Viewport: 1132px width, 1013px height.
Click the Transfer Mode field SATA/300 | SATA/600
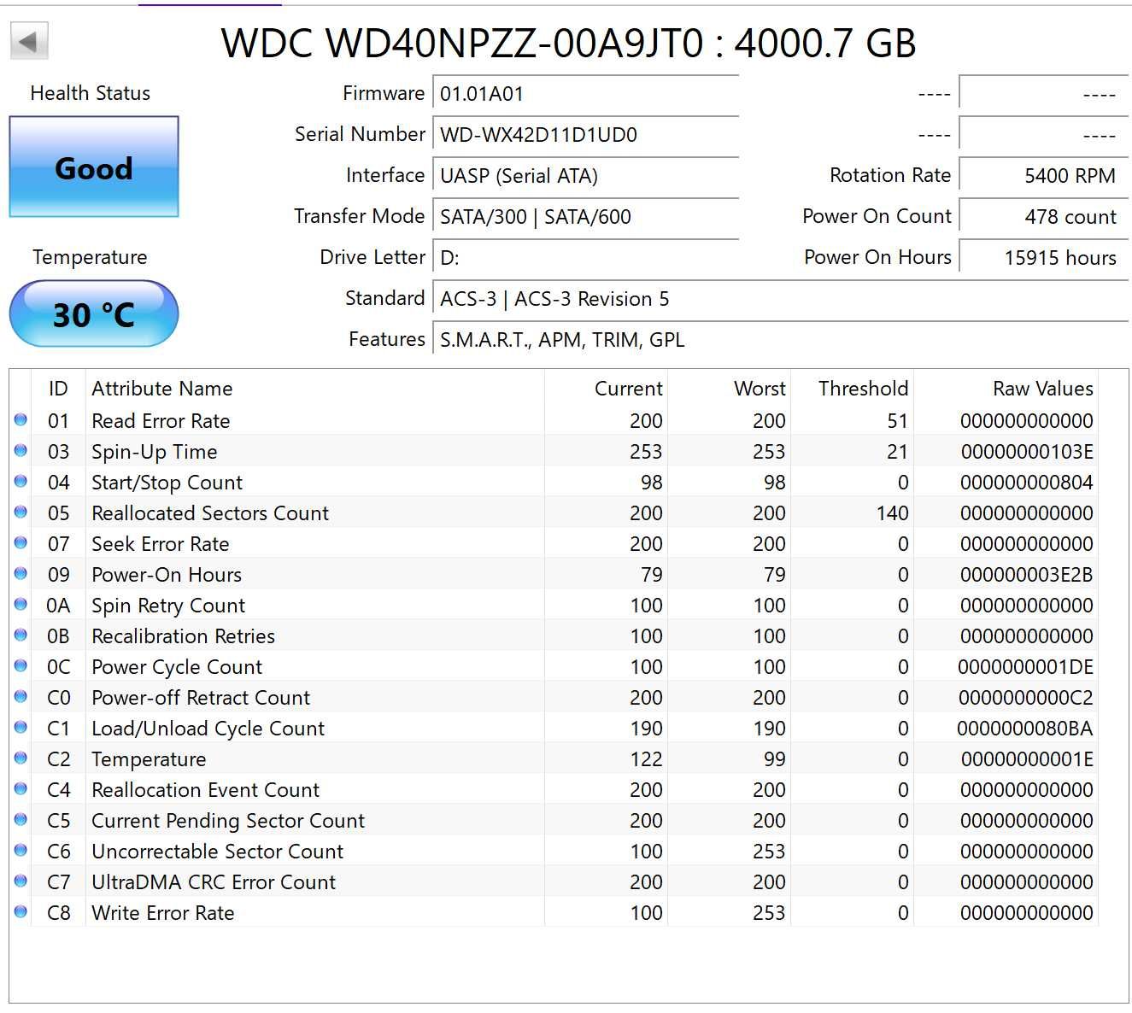click(x=586, y=217)
